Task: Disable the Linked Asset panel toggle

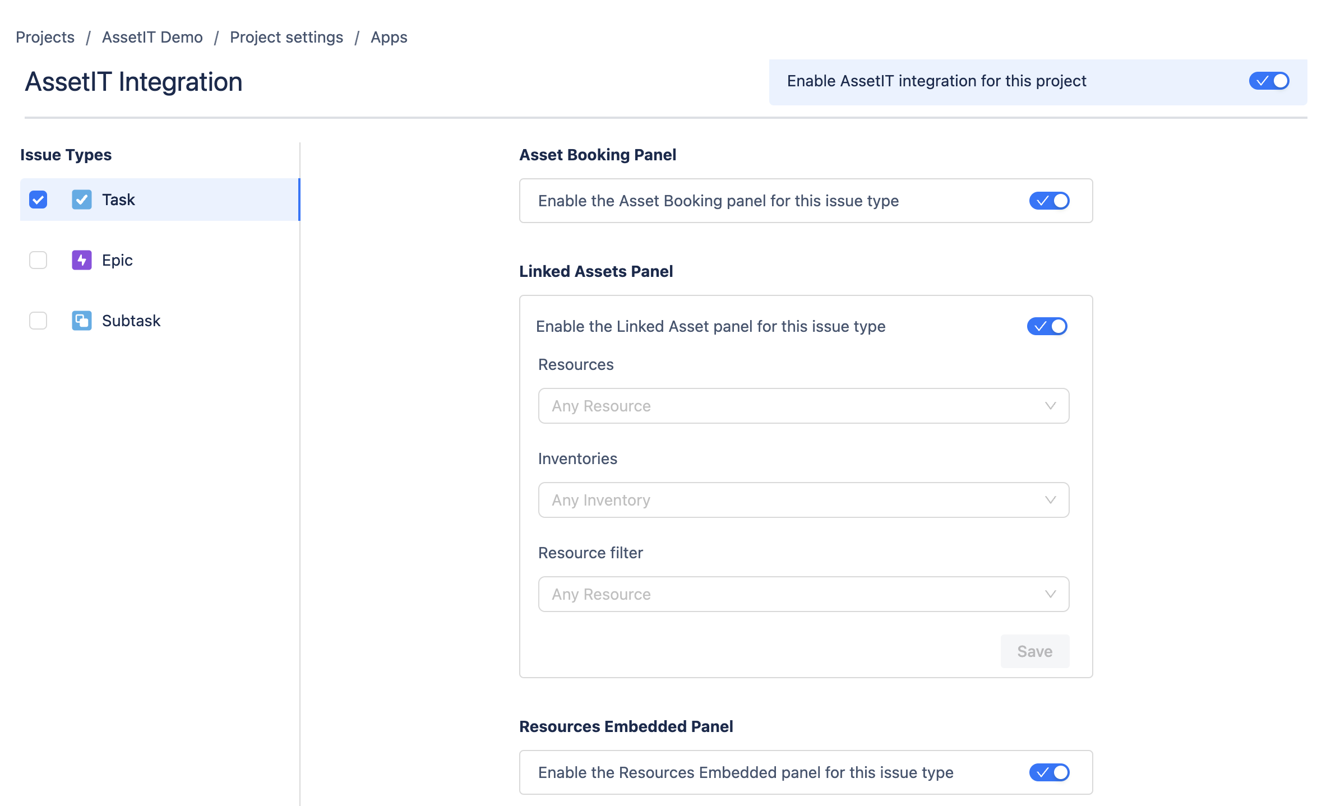Action: point(1047,326)
